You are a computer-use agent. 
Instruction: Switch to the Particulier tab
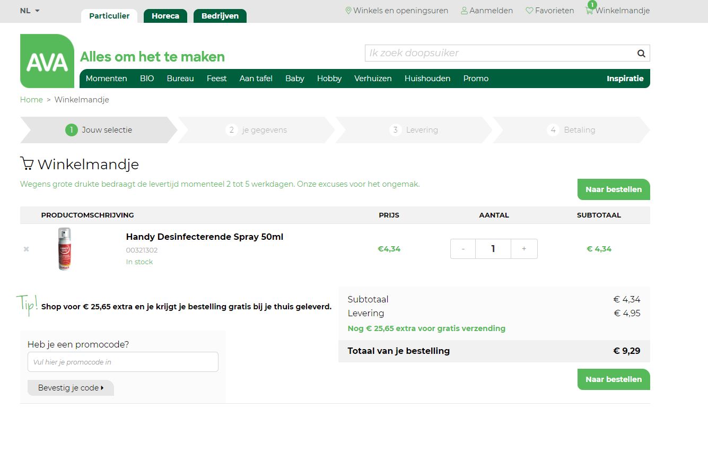click(109, 16)
